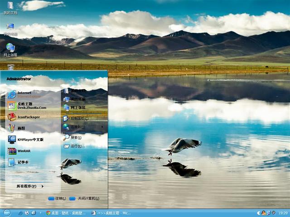
Task: Click 关闭计算机(U) shut down button
Action: [84, 198]
